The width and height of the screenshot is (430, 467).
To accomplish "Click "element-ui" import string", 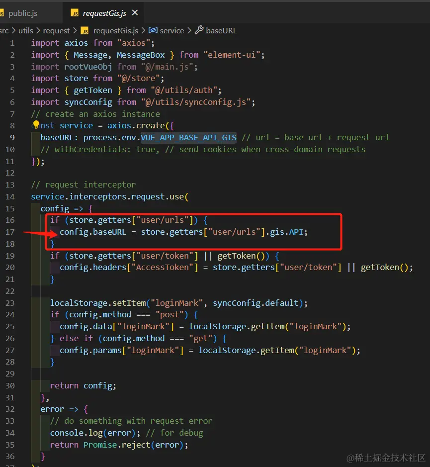I will 231,55.
